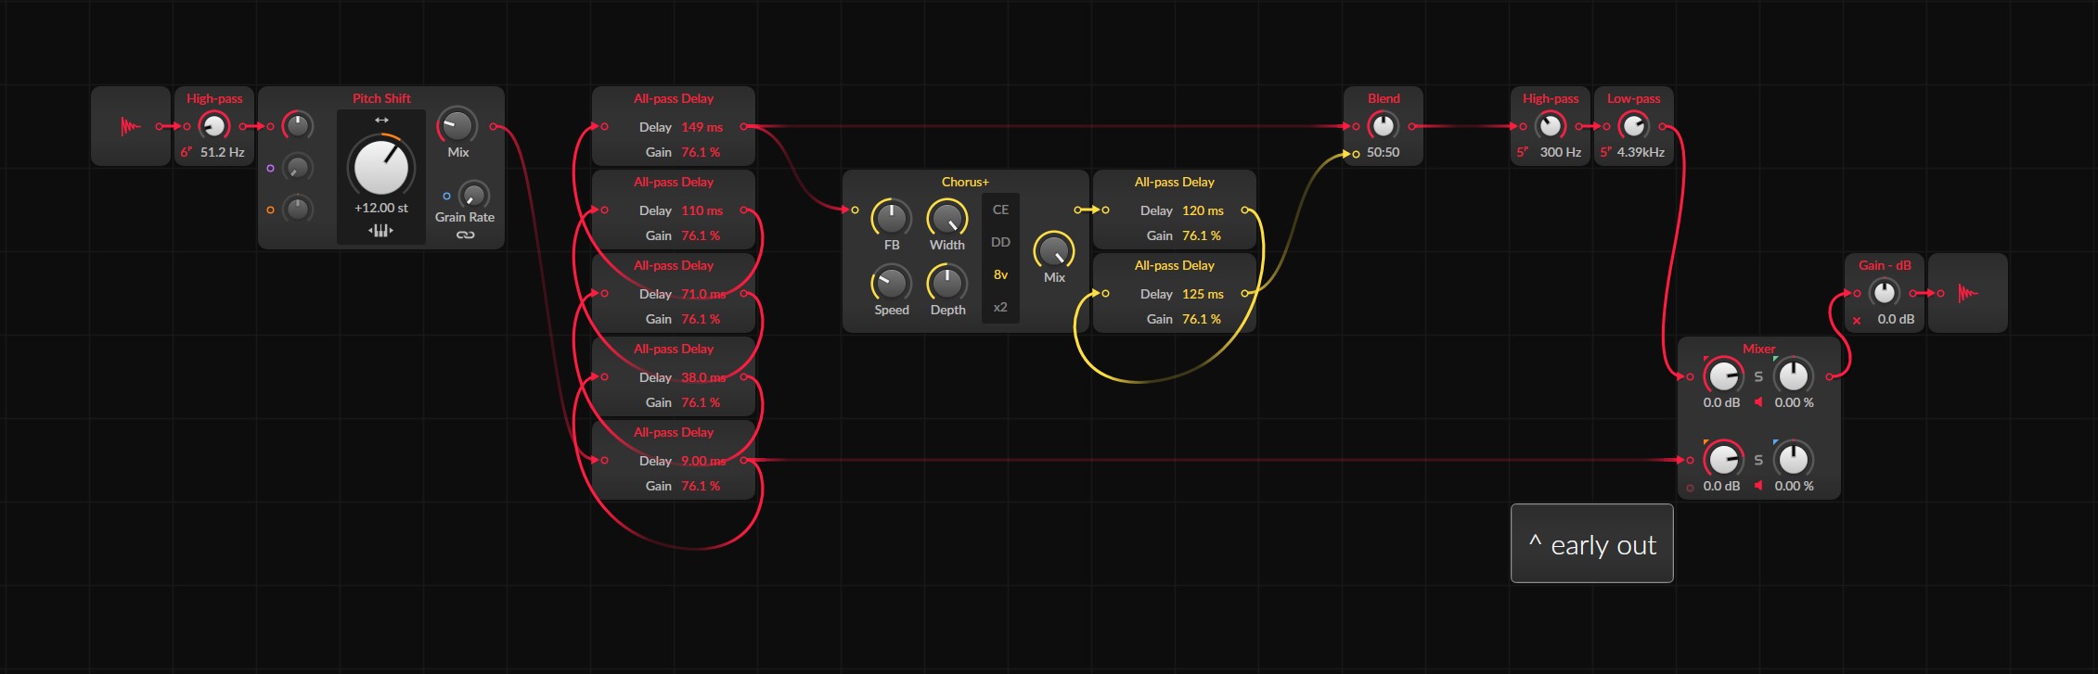Click the 9.00 ms All-pass Delay input port
This screenshot has width=2098, height=674.
[x=604, y=460]
